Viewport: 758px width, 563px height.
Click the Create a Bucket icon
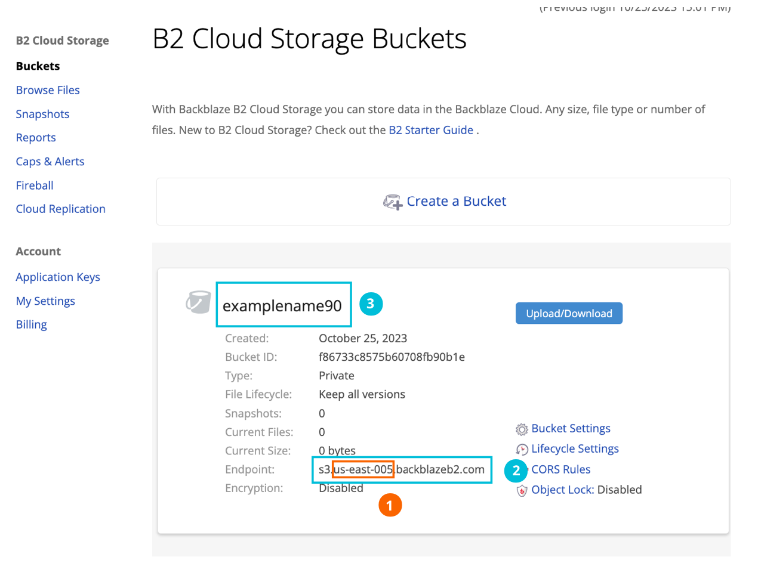click(x=392, y=202)
